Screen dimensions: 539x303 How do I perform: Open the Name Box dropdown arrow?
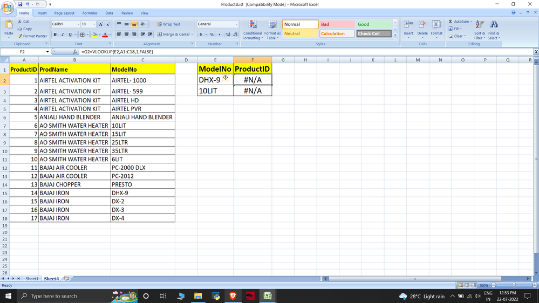tap(47, 52)
